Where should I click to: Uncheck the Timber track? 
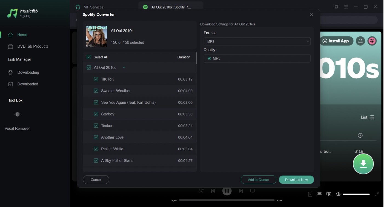tap(96, 126)
